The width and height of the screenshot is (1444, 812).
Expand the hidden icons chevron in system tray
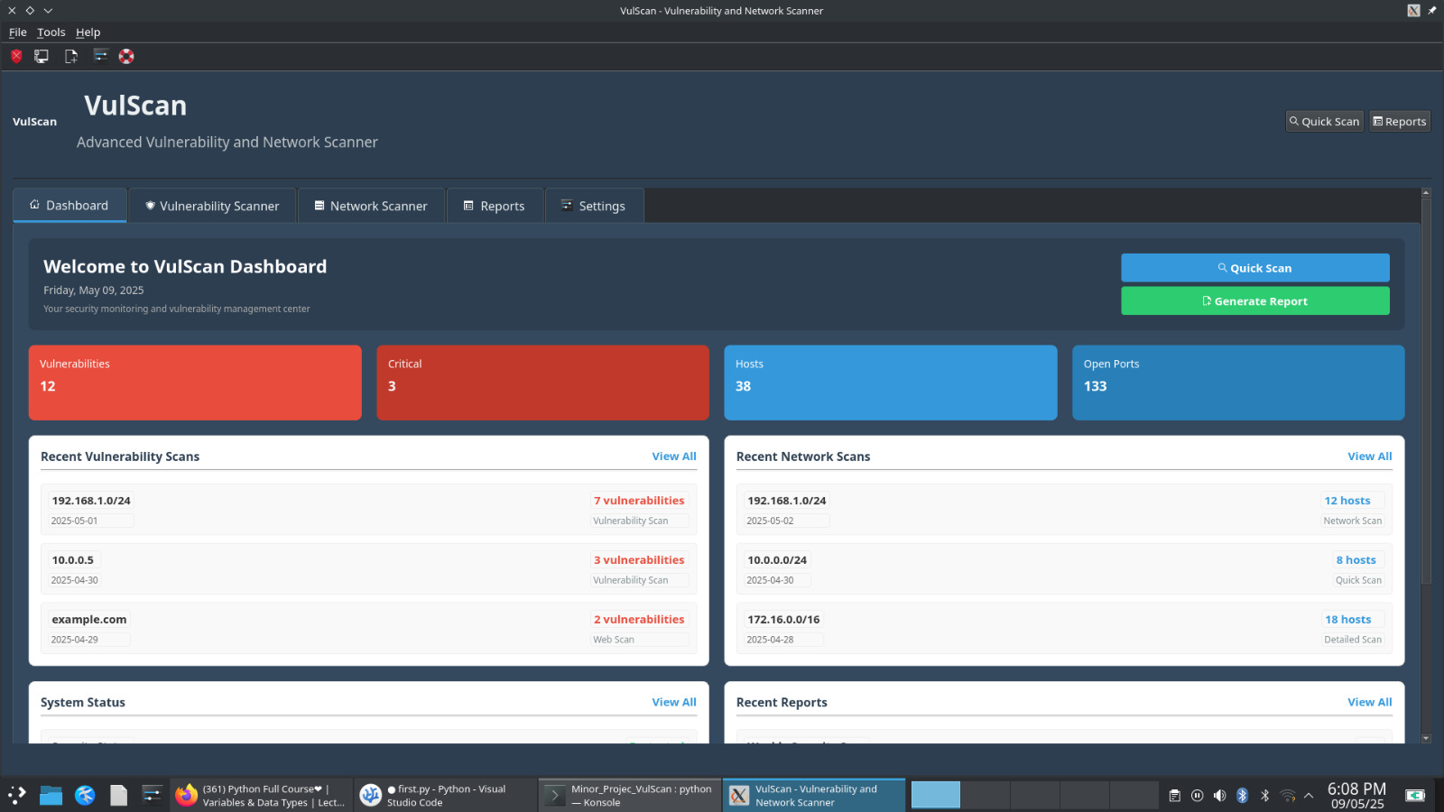tap(1309, 795)
